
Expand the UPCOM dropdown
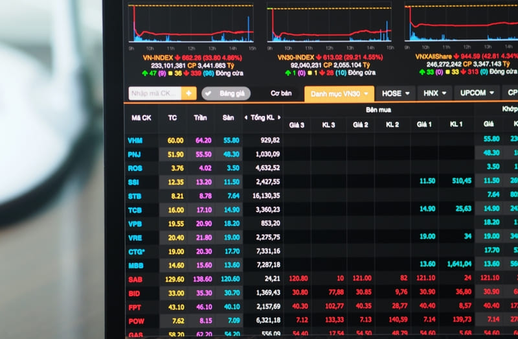point(477,93)
